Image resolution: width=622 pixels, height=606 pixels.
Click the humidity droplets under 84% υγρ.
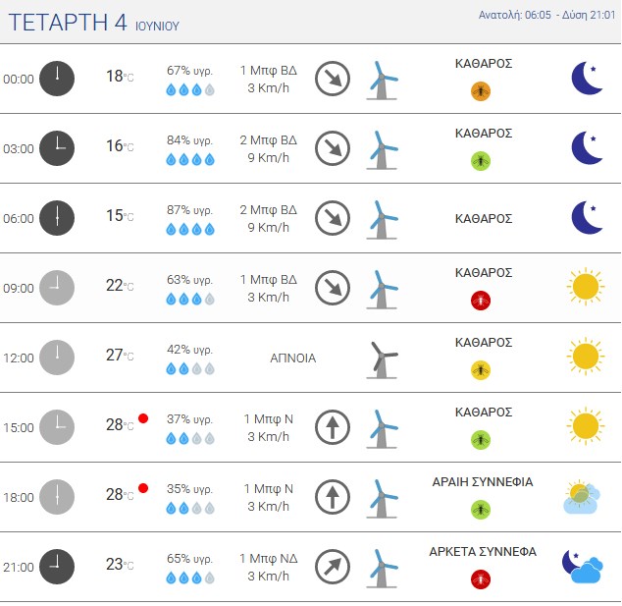tap(190, 160)
